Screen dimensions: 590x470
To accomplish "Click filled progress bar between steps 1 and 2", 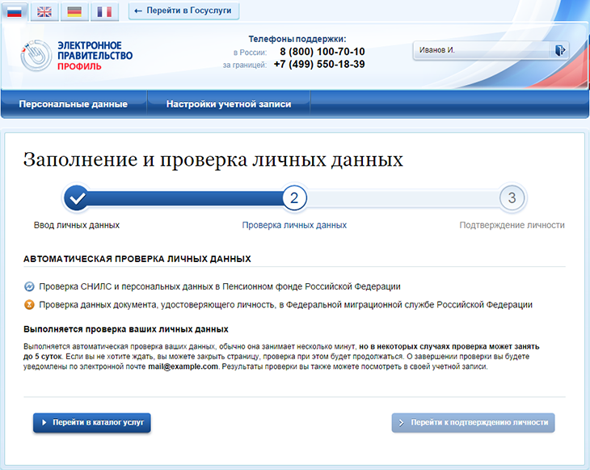I will point(186,197).
